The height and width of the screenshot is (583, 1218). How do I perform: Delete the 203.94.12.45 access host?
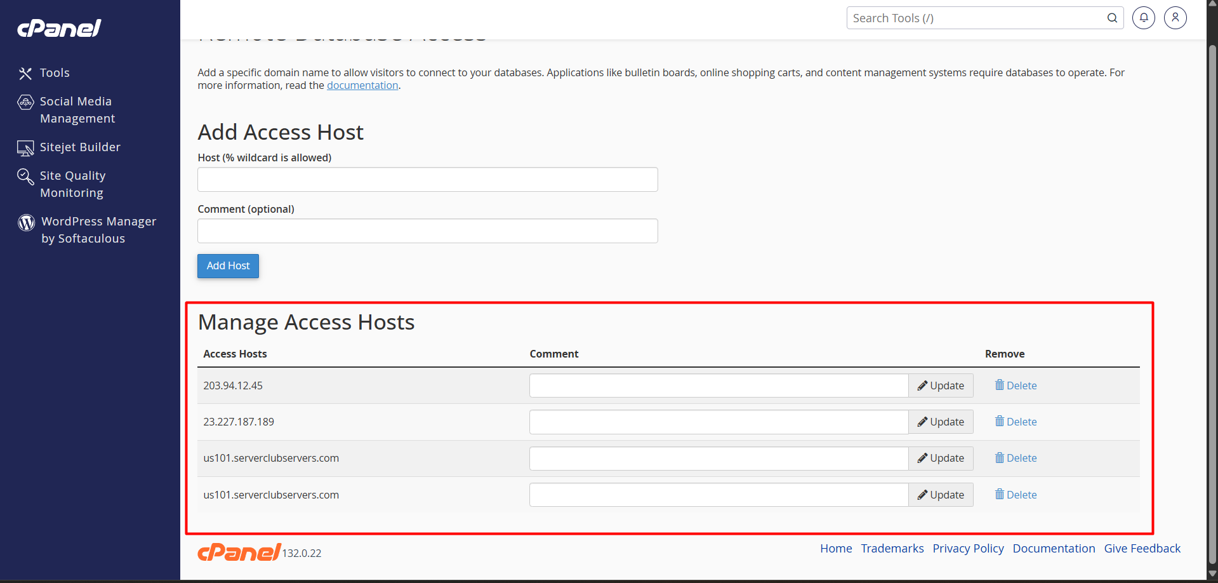(x=1016, y=385)
